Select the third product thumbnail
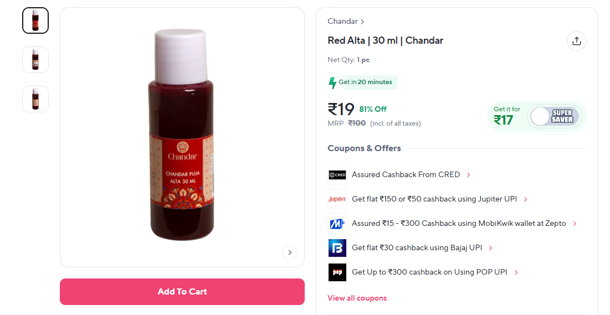The width and height of the screenshot is (610, 315). [x=35, y=99]
